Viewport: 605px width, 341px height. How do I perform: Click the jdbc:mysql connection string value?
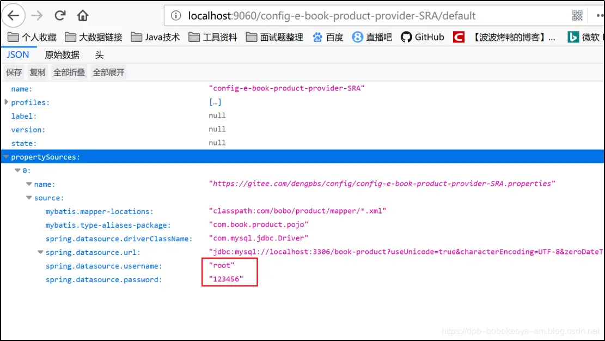click(406, 252)
